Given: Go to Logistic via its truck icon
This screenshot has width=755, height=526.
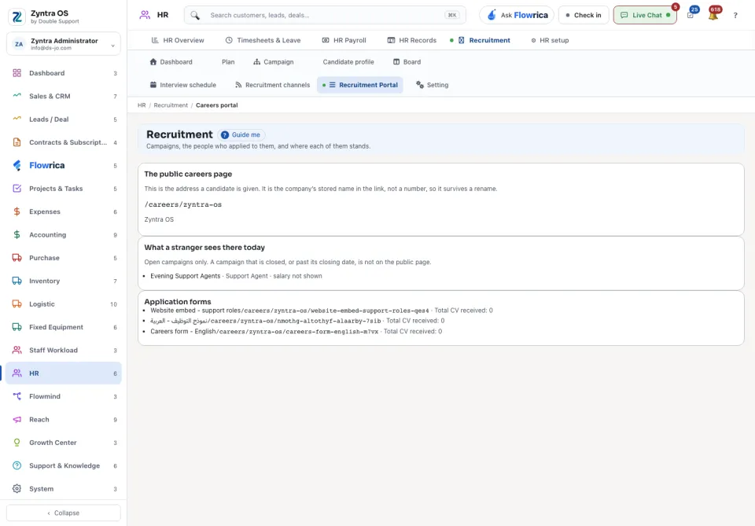Looking at the screenshot, I should click(17, 304).
